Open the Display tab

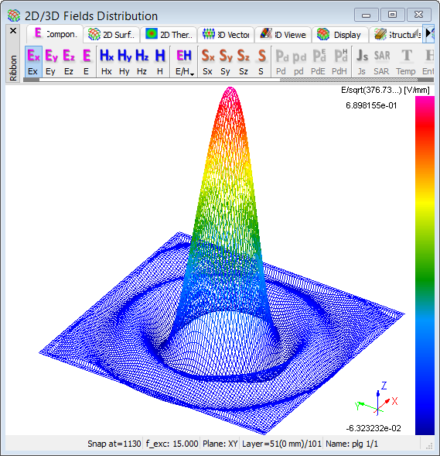(x=339, y=35)
